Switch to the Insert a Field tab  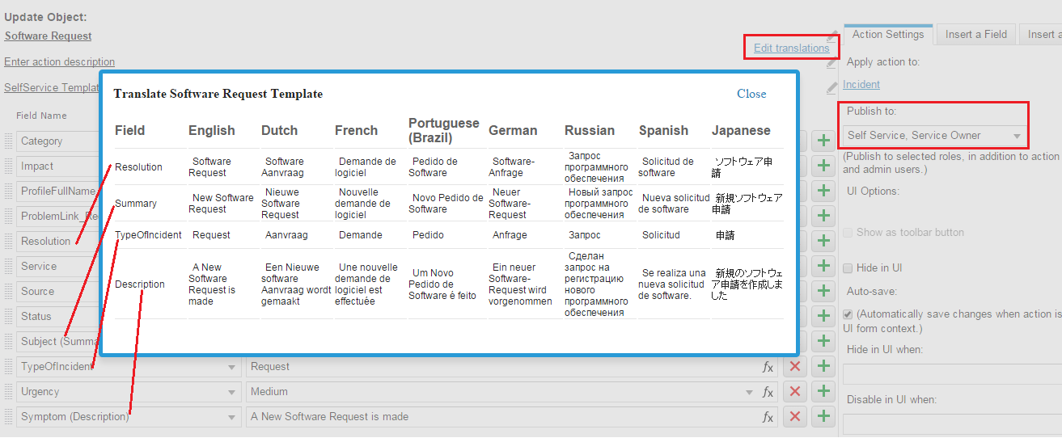tap(975, 35)
